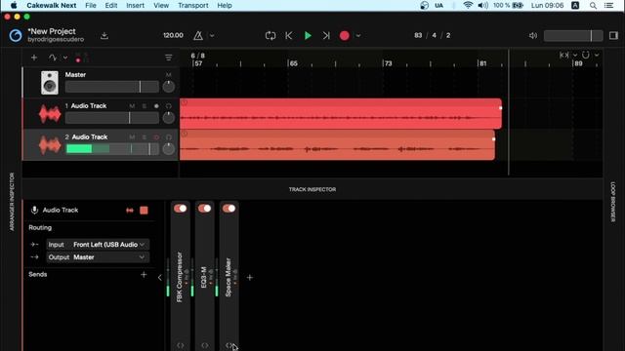This screenshot has width=625, height=351.
Task: Open the Transport menu
Action: 193,6
